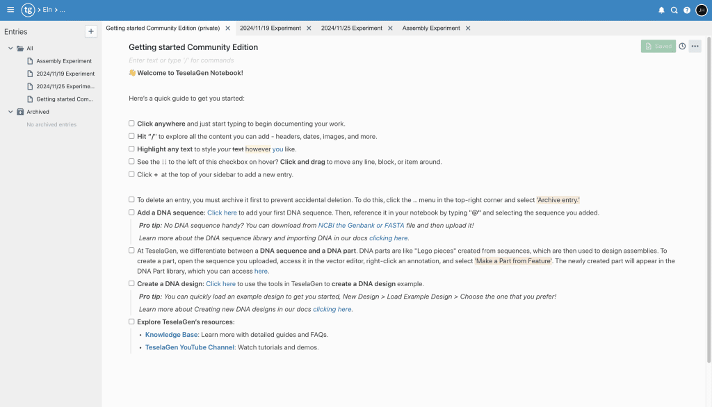This screenshot has width=712, height=407.
Task: Open the help question mark icon
Action: (x=687, y=10)
